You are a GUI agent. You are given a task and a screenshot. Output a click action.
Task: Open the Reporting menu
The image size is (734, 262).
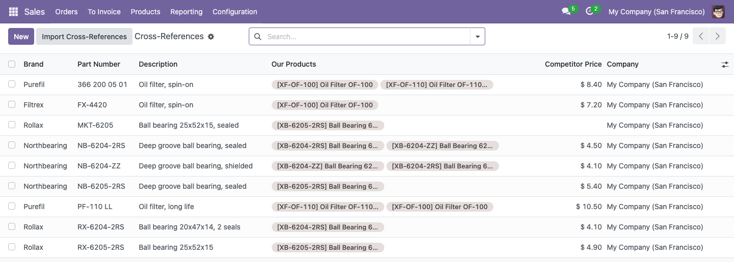pyautogui.click(x=186, y=12)
